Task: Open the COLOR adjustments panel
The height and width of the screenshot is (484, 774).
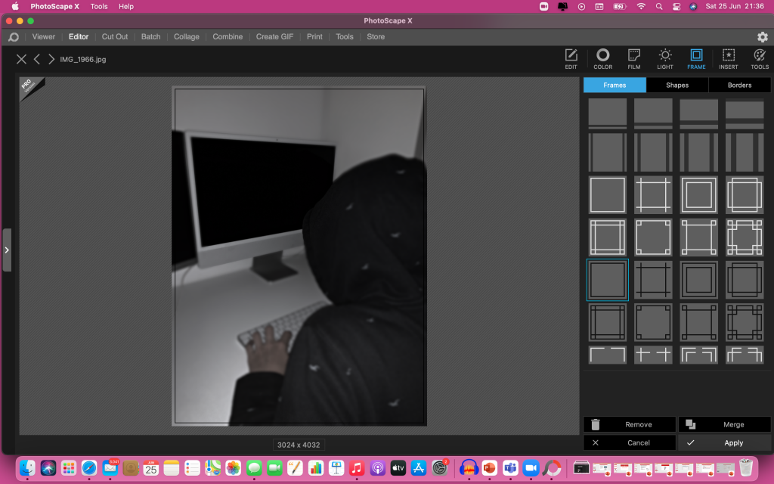Action: [602, 59]
